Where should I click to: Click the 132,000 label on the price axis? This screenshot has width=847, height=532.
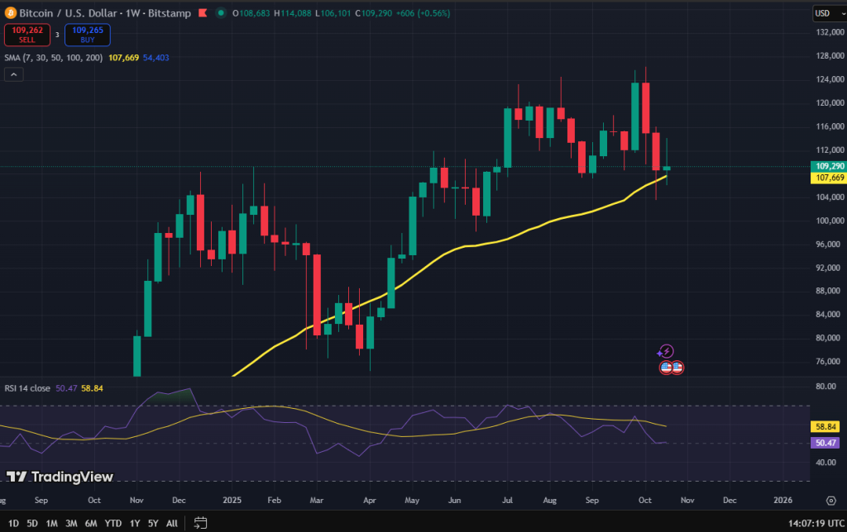tap(830, 32)
